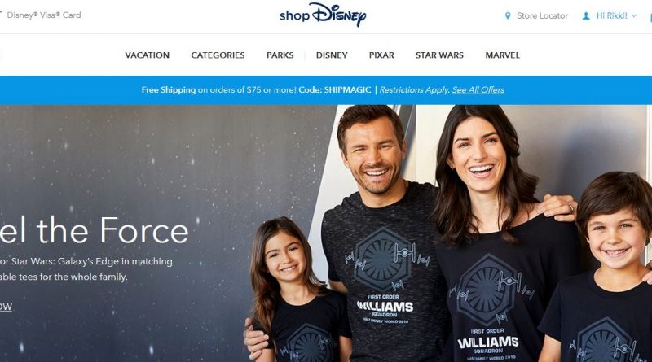Click the partially visible cart icon at top right
The height and width of the screenshot is (362, 652).
[x=650, y=17]
